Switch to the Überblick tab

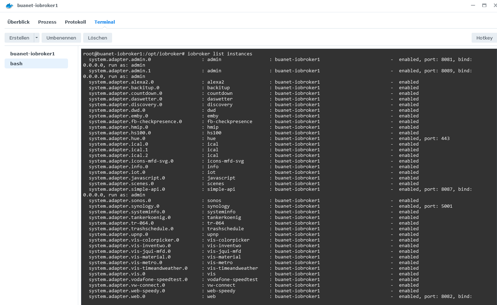coord(19,22)
